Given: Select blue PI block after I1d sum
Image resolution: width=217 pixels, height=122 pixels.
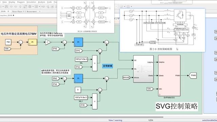Looking at the screenshot, I should tap(78, 42).
